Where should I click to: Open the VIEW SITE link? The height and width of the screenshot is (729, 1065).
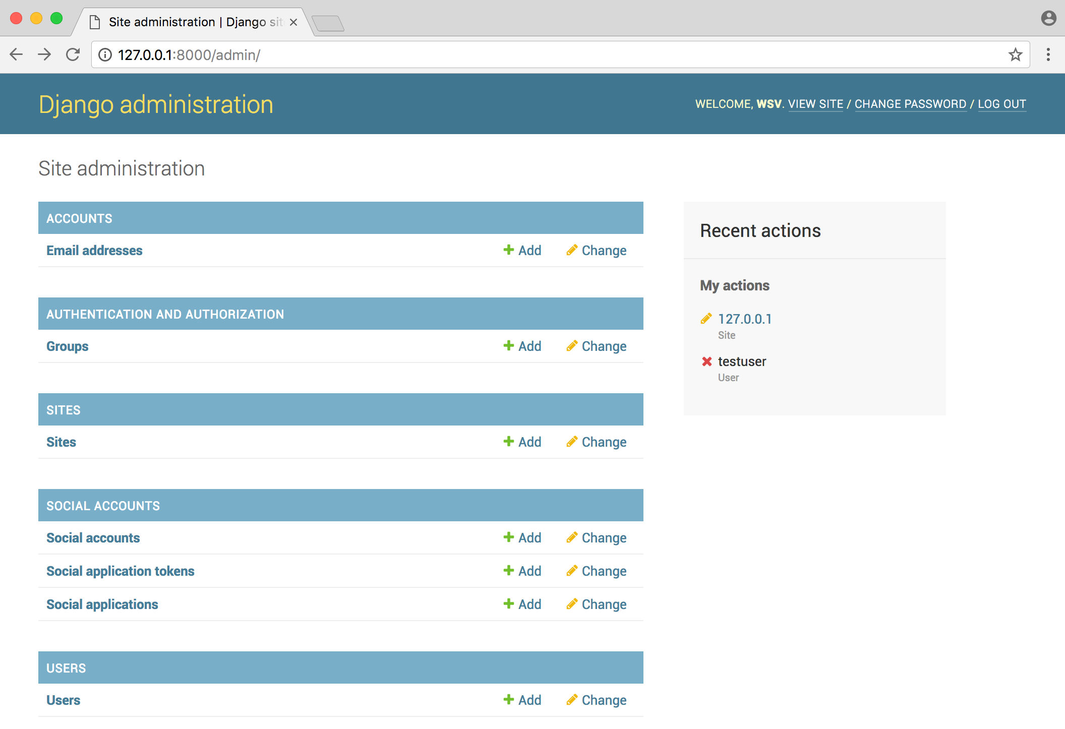tap(815, 104)
